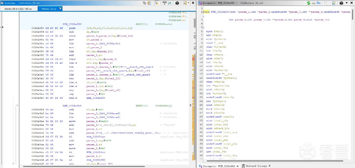Open the Decompile panel menu dropdown arrow

point(346,3)
